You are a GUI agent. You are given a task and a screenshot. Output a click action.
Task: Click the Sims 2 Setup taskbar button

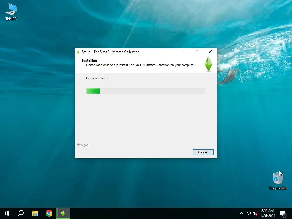point(63,213)
